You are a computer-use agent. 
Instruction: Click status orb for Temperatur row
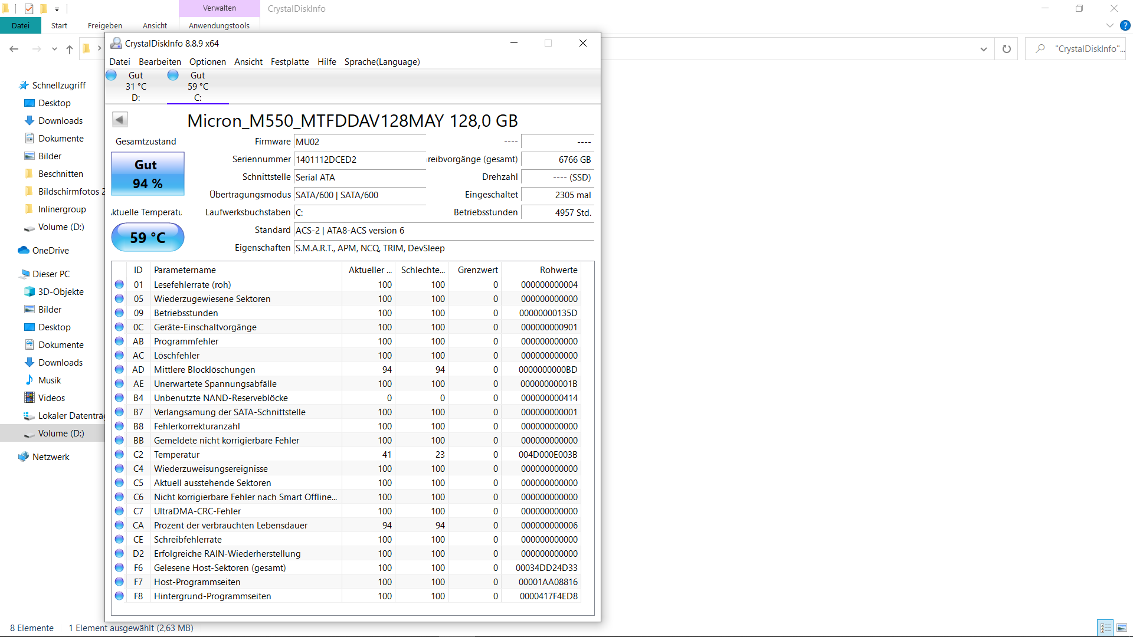119,454
